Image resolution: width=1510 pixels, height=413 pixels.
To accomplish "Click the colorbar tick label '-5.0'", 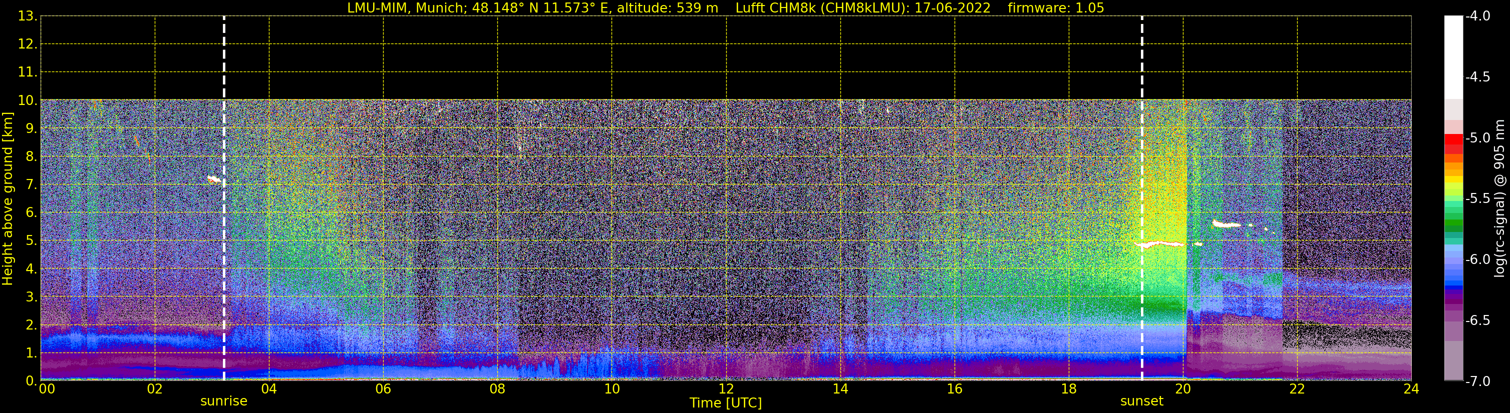I will pos(1477,137).
